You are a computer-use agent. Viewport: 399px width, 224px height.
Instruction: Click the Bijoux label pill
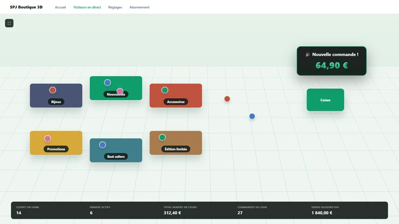(x=56, y=102)
